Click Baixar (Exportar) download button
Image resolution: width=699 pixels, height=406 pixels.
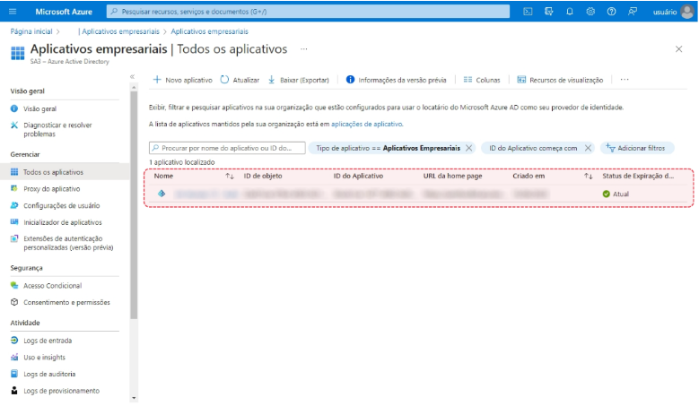[298, 80]
